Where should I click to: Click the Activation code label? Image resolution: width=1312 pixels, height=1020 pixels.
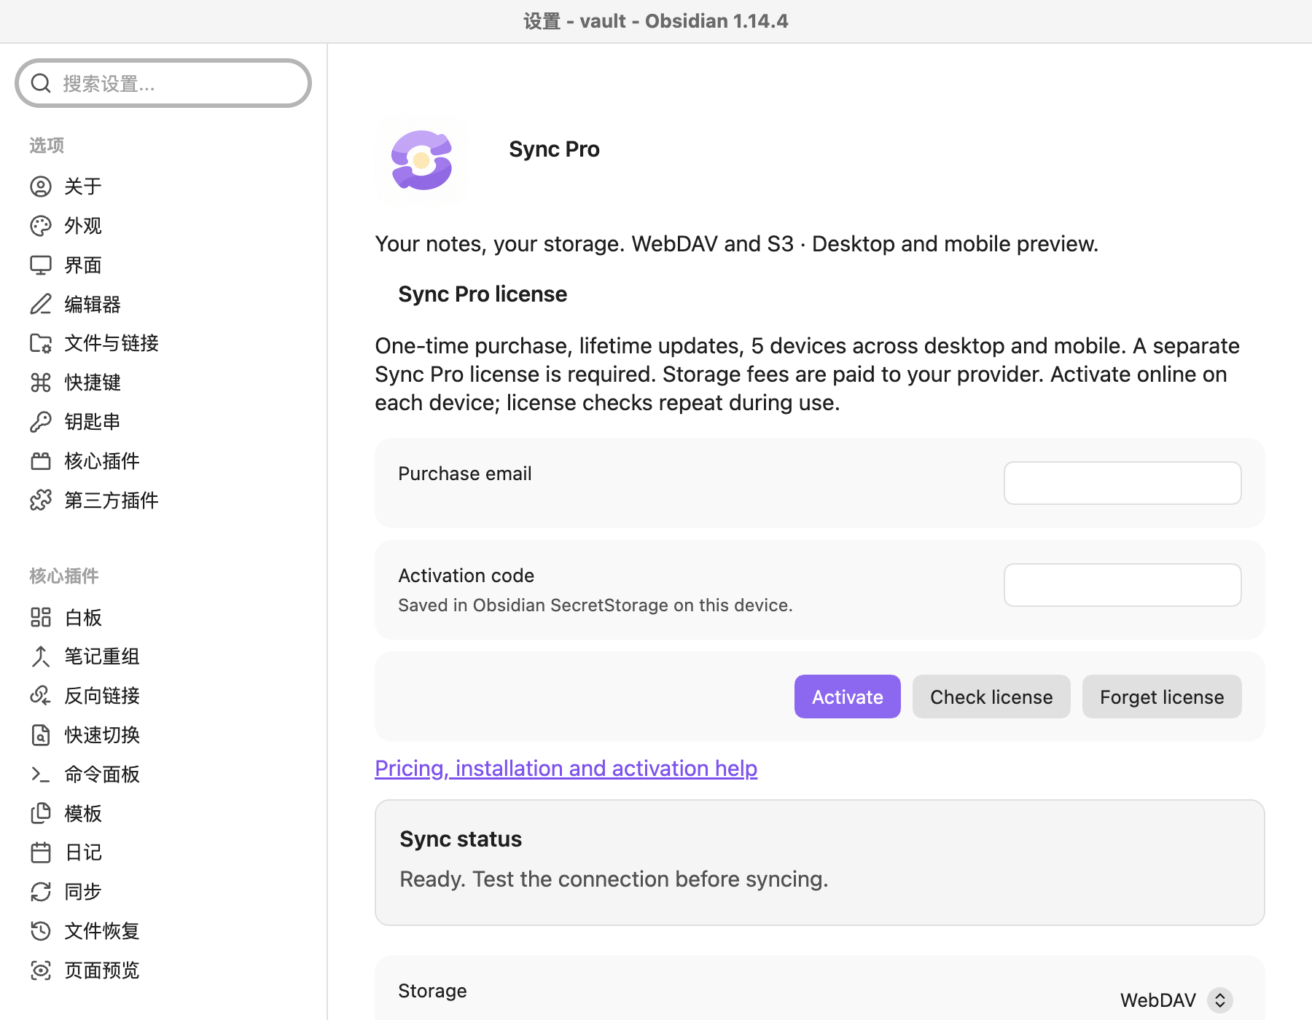[466, 576]
